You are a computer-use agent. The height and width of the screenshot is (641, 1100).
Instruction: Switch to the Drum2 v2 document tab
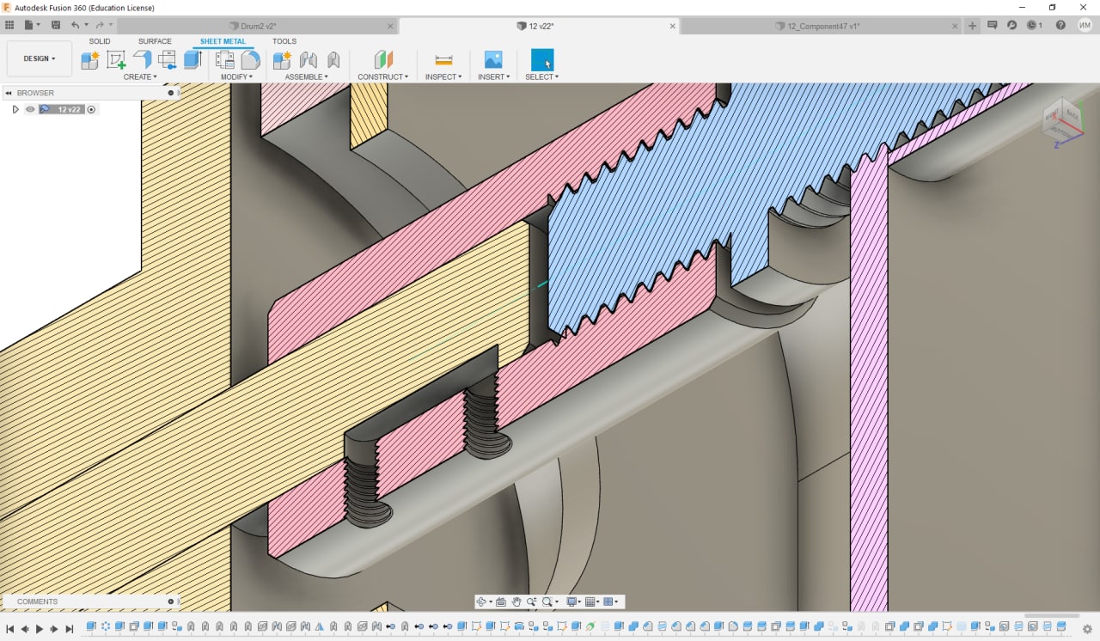click(258, 26)
